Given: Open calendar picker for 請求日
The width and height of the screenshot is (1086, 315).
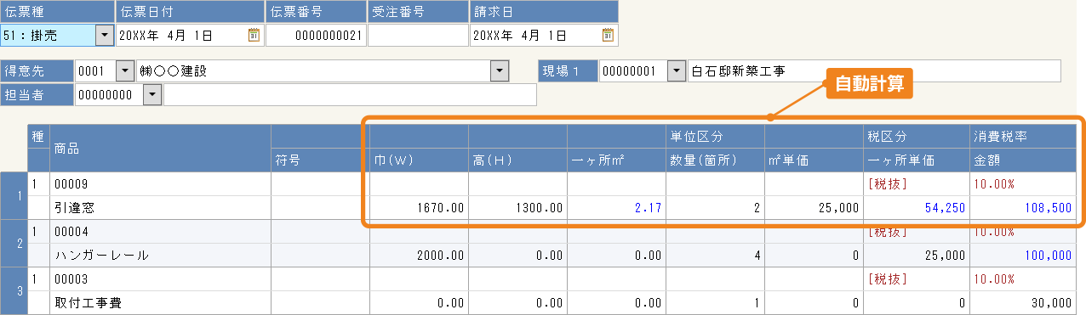Looking at the screenshot, I should (x=608, y=35).
